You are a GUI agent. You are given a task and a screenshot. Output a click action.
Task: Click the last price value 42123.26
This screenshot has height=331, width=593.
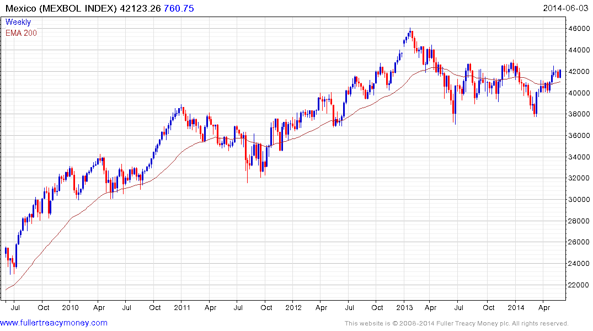(x=140, y=8)
